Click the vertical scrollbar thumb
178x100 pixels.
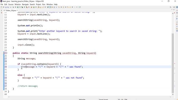[x=173, y=63]
